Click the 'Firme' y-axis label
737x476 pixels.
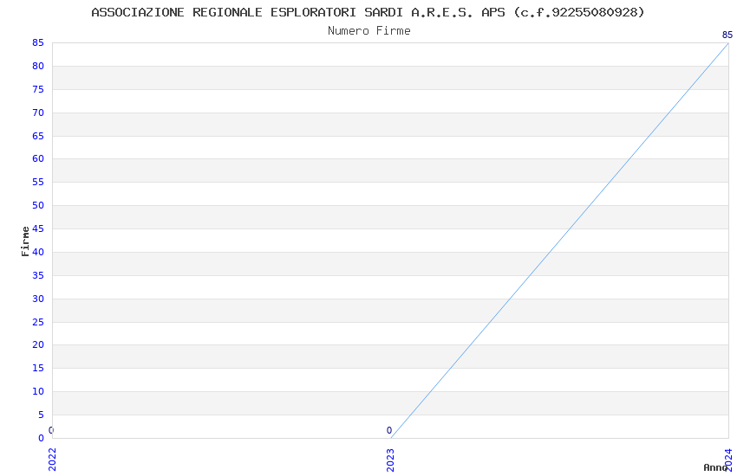pos(25,241)
